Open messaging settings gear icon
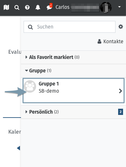Image resolution: width=126 pixels, height=167 pixels. (121, 27)
